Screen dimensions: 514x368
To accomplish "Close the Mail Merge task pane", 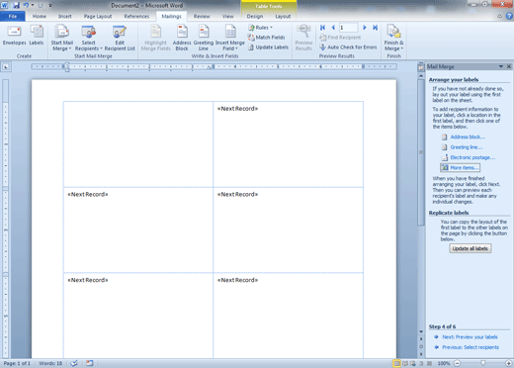I will click(509, 66).
